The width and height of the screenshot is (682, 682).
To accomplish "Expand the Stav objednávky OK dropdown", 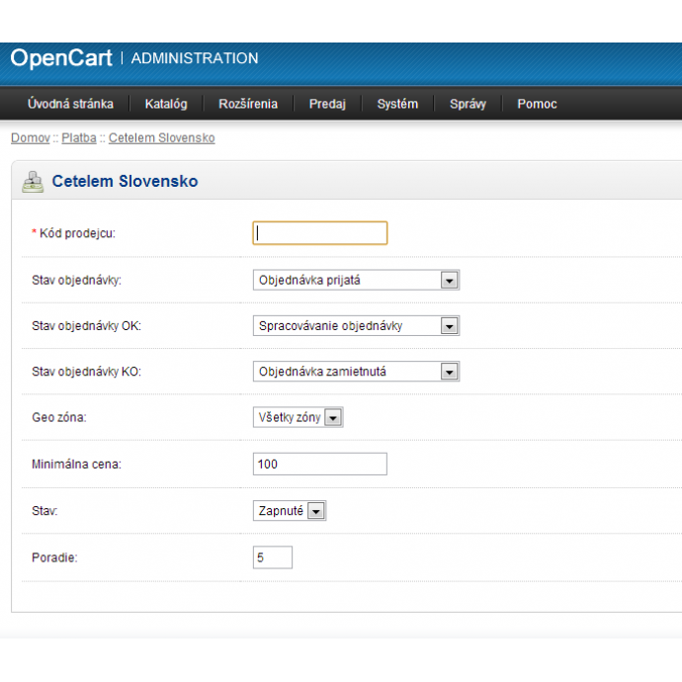I will [x=356, y=326].
